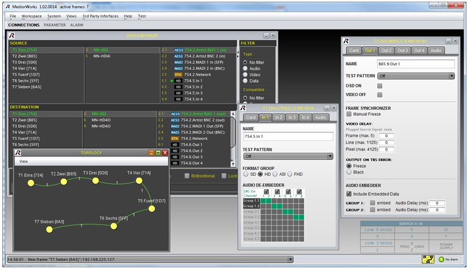Close the T2 Zwei MN-HD4O panel

point(455,41)
